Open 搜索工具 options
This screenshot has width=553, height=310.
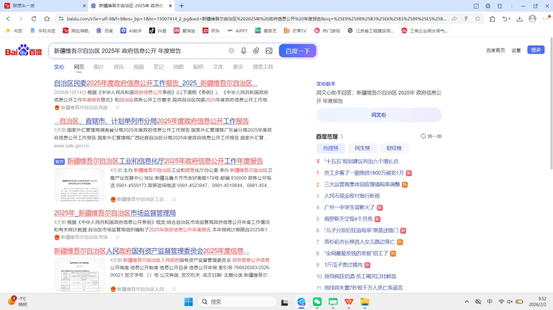(x=263, y=67)
